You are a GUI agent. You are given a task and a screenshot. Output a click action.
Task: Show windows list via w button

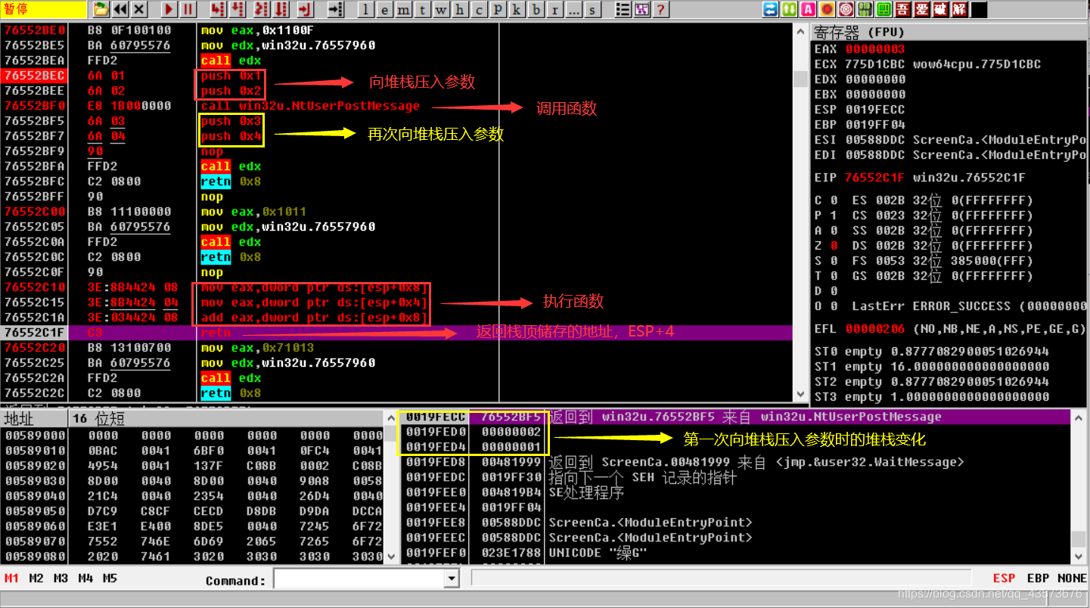(442, 10)
